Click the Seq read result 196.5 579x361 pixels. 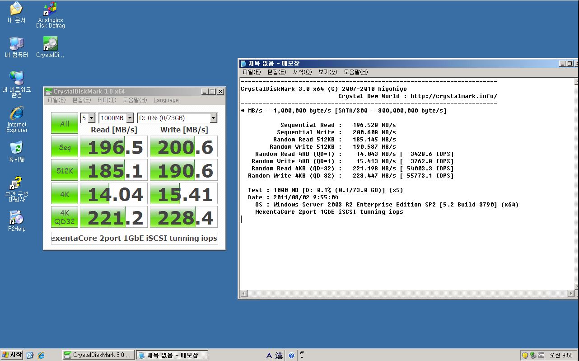[x=114, y=147]
